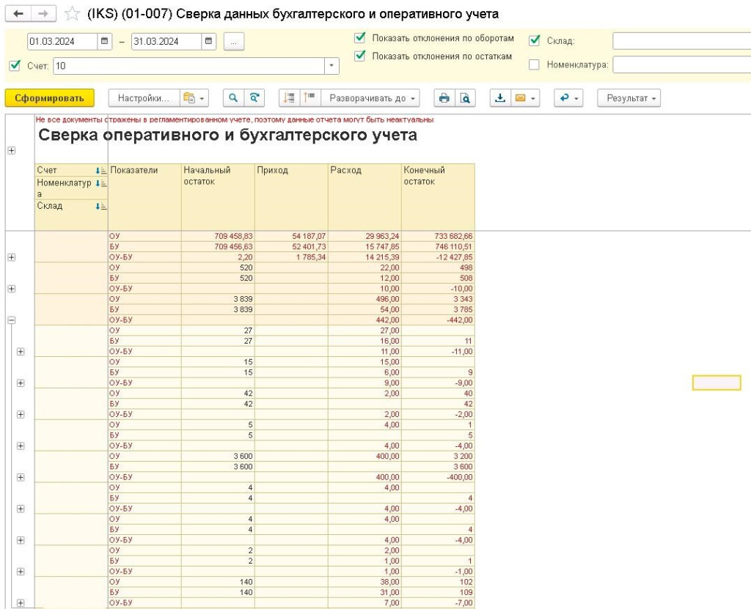Screen dimensions: 751x609
Task: Toggle the Счет filter checkbox
Action: pos(15,65)
